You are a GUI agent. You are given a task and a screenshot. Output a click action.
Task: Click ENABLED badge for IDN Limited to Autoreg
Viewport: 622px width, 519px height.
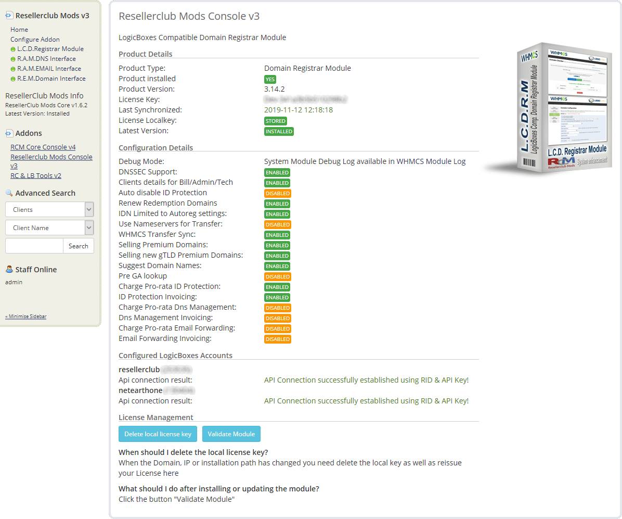(277, 214)
